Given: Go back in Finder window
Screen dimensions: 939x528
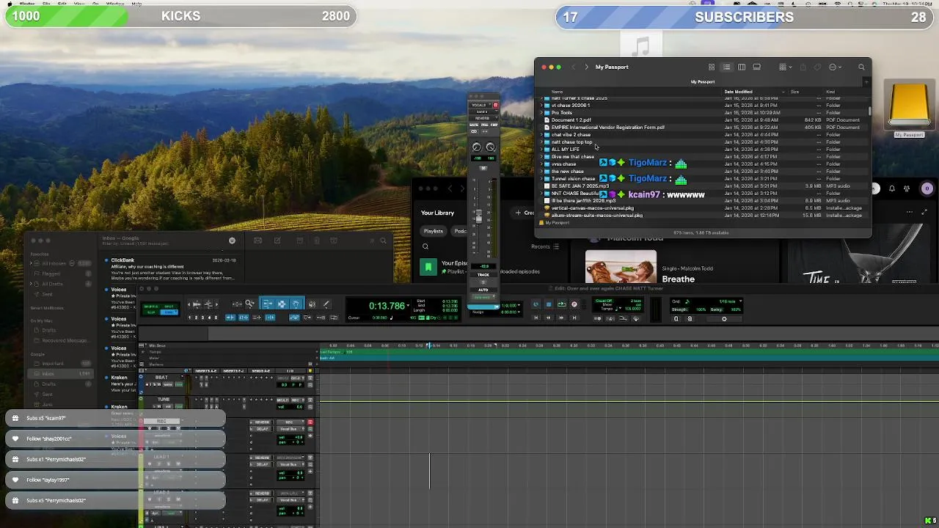Looking at the screenshot, I should pos(573,67).
